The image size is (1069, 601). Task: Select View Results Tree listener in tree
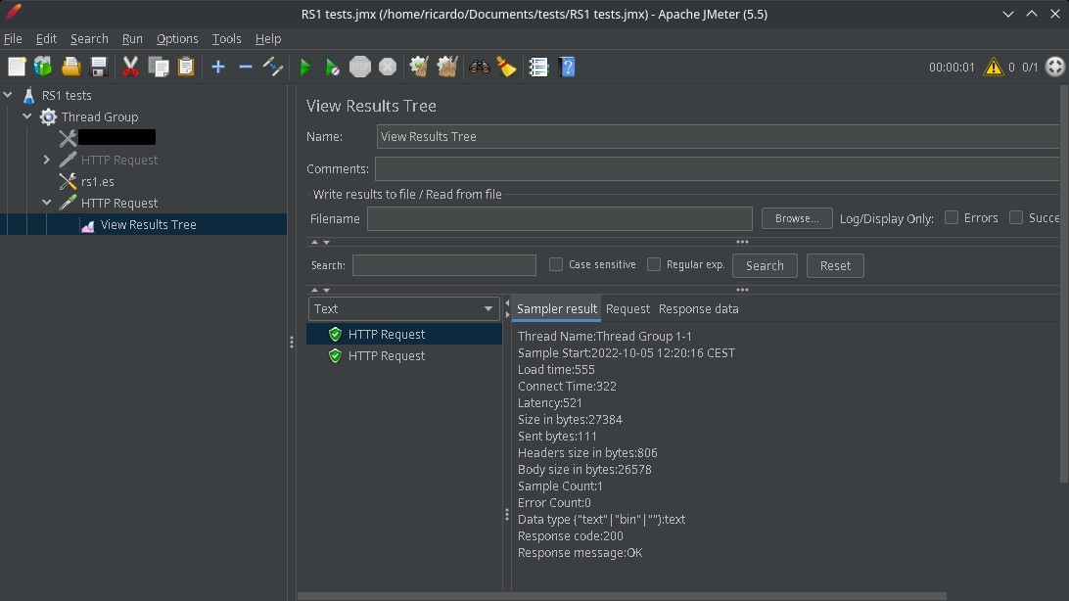(x=148, y=225)
